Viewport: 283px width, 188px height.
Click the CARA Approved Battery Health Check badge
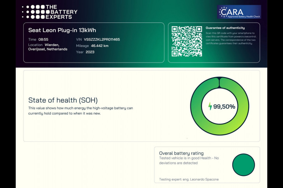(x=239, y=12)
